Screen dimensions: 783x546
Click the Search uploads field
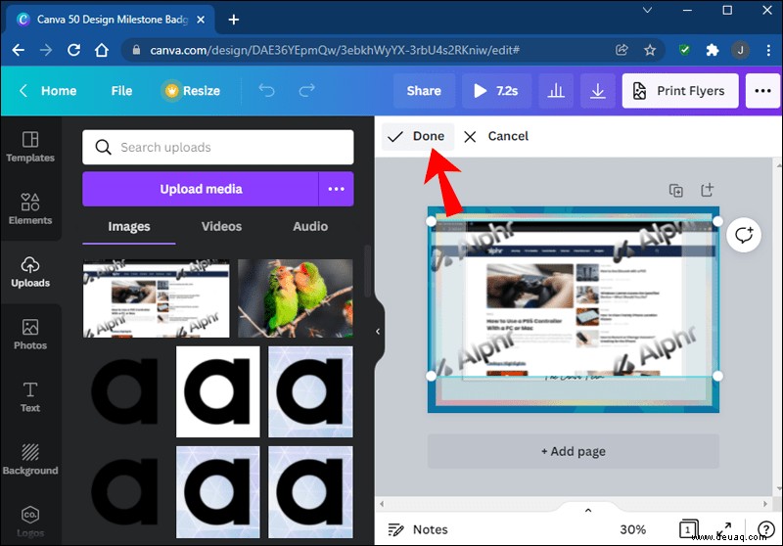[x=217, y=147]
